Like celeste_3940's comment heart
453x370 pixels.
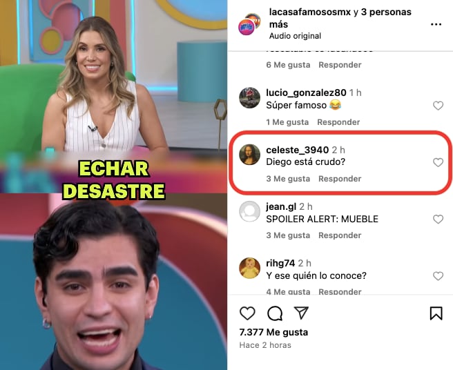pos(438,162)
